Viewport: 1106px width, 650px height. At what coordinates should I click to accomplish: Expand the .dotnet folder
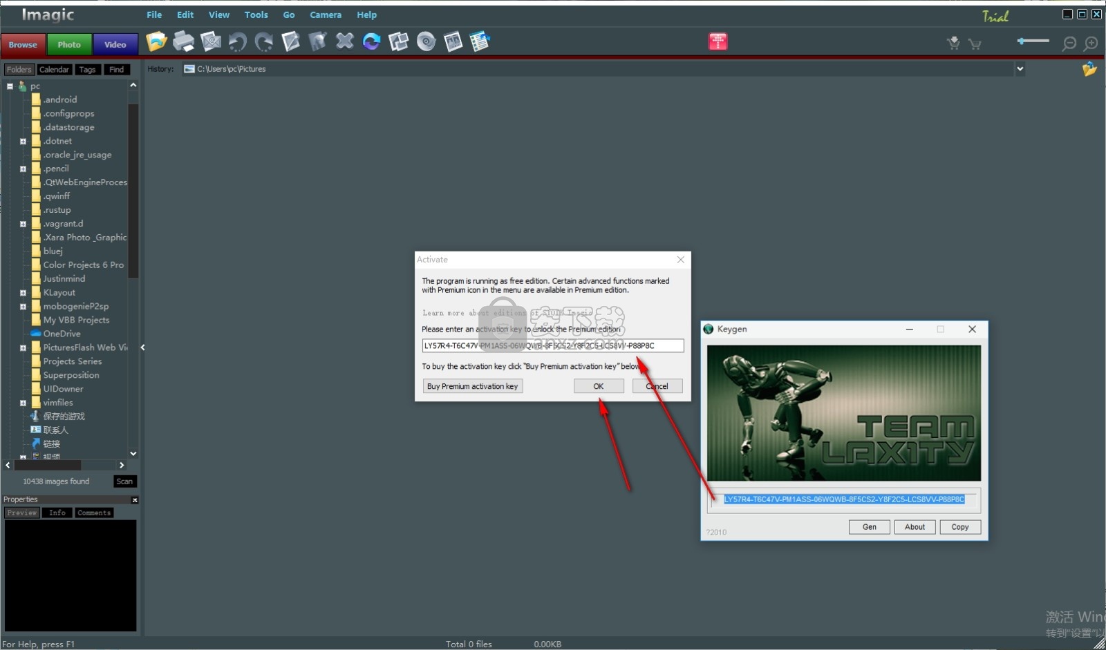23,141
